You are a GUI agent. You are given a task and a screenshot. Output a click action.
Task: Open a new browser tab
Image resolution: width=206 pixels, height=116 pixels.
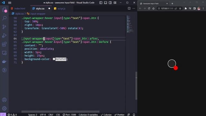pyautogui.click(x=172, y=4)
